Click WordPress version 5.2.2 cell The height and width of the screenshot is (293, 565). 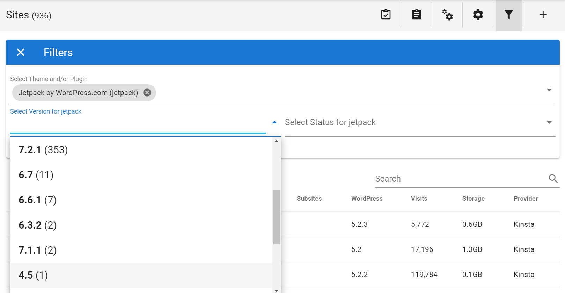[x=359, y=275]
